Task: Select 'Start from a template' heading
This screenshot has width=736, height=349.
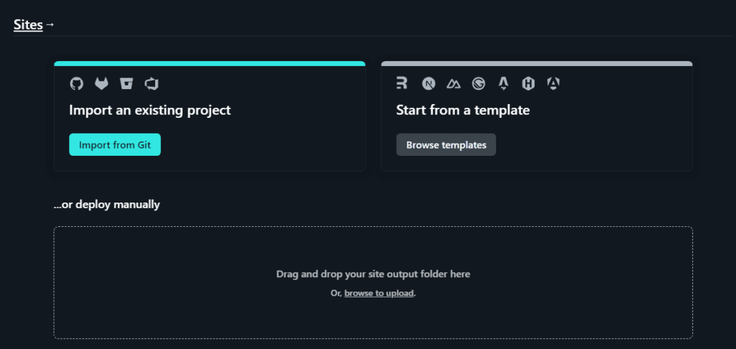Action: 463,111
